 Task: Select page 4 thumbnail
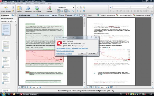click(x=6, y=78)
